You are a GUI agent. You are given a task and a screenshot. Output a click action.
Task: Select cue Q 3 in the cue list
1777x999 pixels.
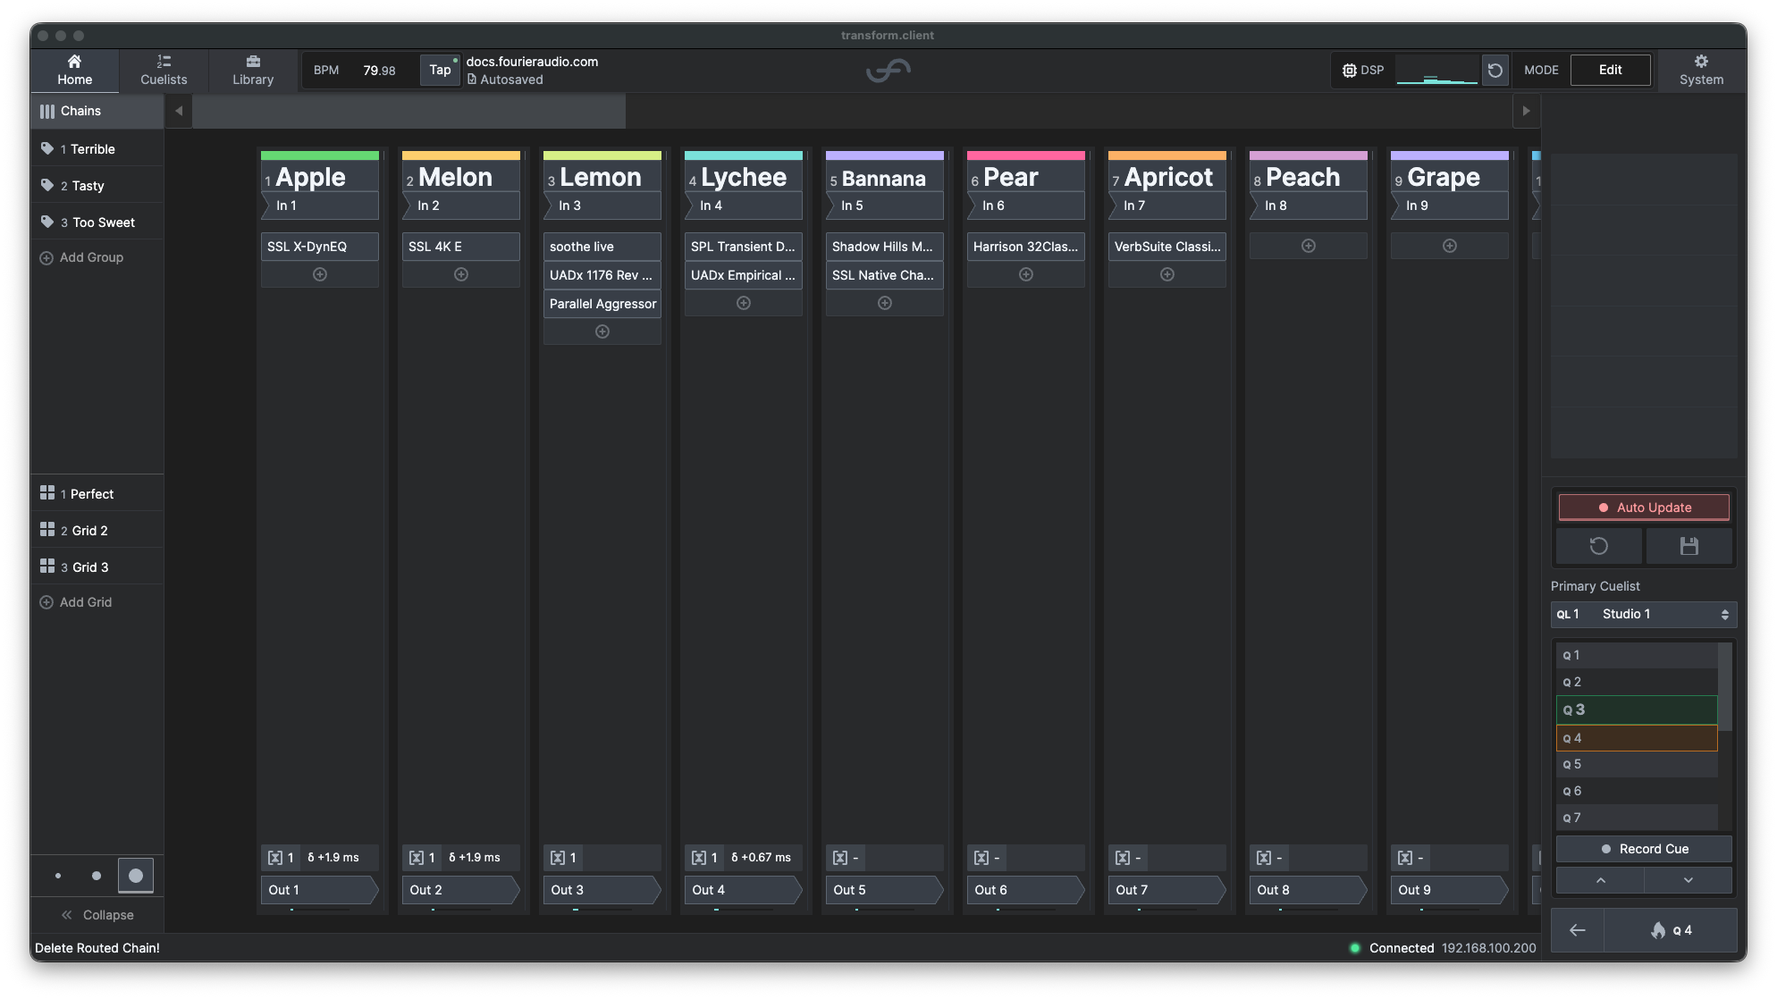[1636, 709]
